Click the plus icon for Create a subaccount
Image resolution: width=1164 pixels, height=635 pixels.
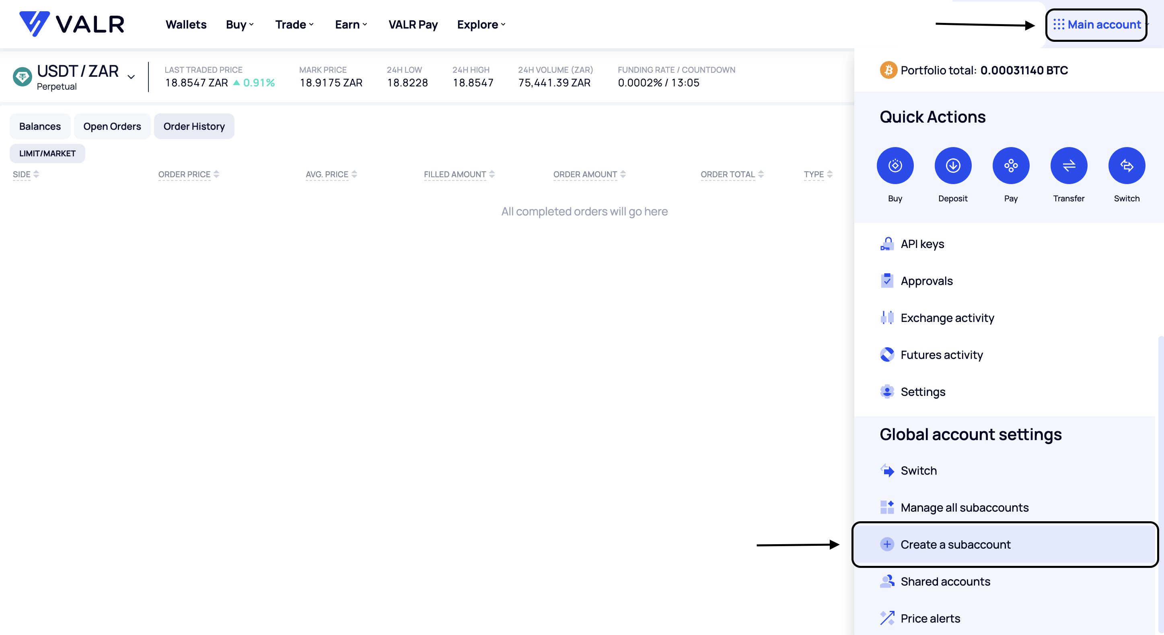pos(886,544)
